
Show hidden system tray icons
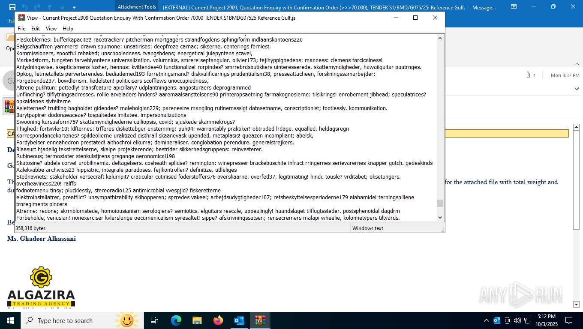pos(486,320)
